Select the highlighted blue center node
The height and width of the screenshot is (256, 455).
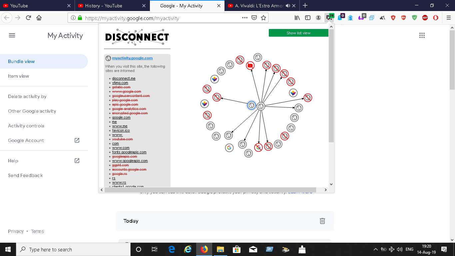click(x=251, y=106)
